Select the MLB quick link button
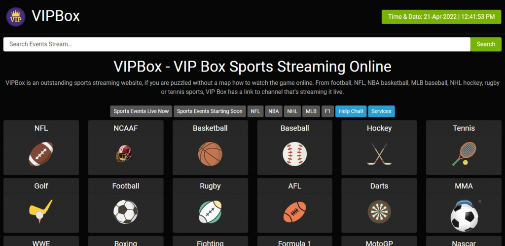505x246 pixels. point(311,111)
